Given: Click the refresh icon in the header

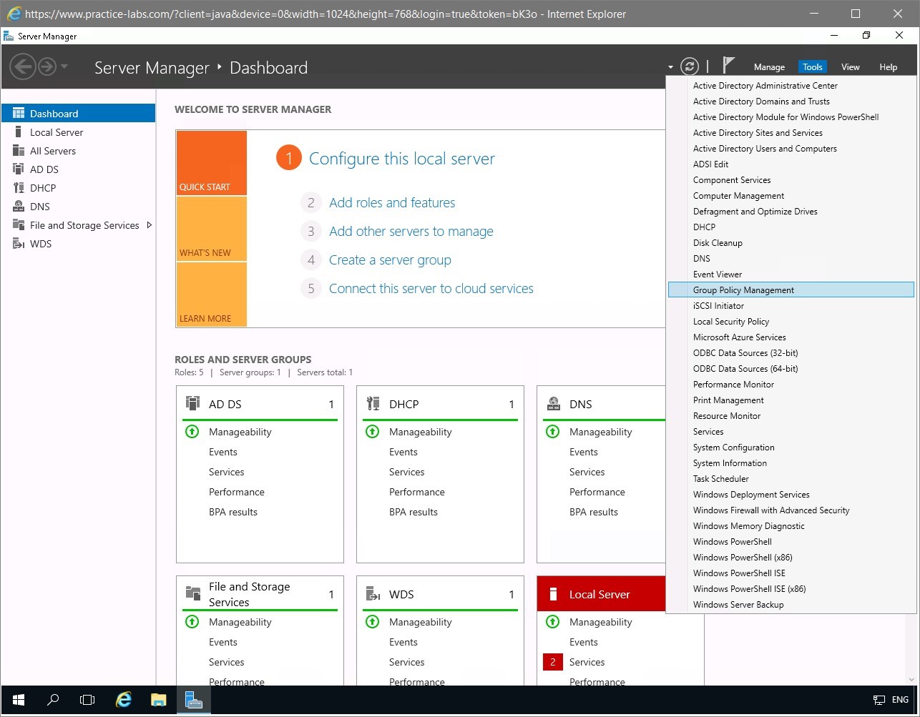Looking at the screenshot, I should [x=689, y=66].
